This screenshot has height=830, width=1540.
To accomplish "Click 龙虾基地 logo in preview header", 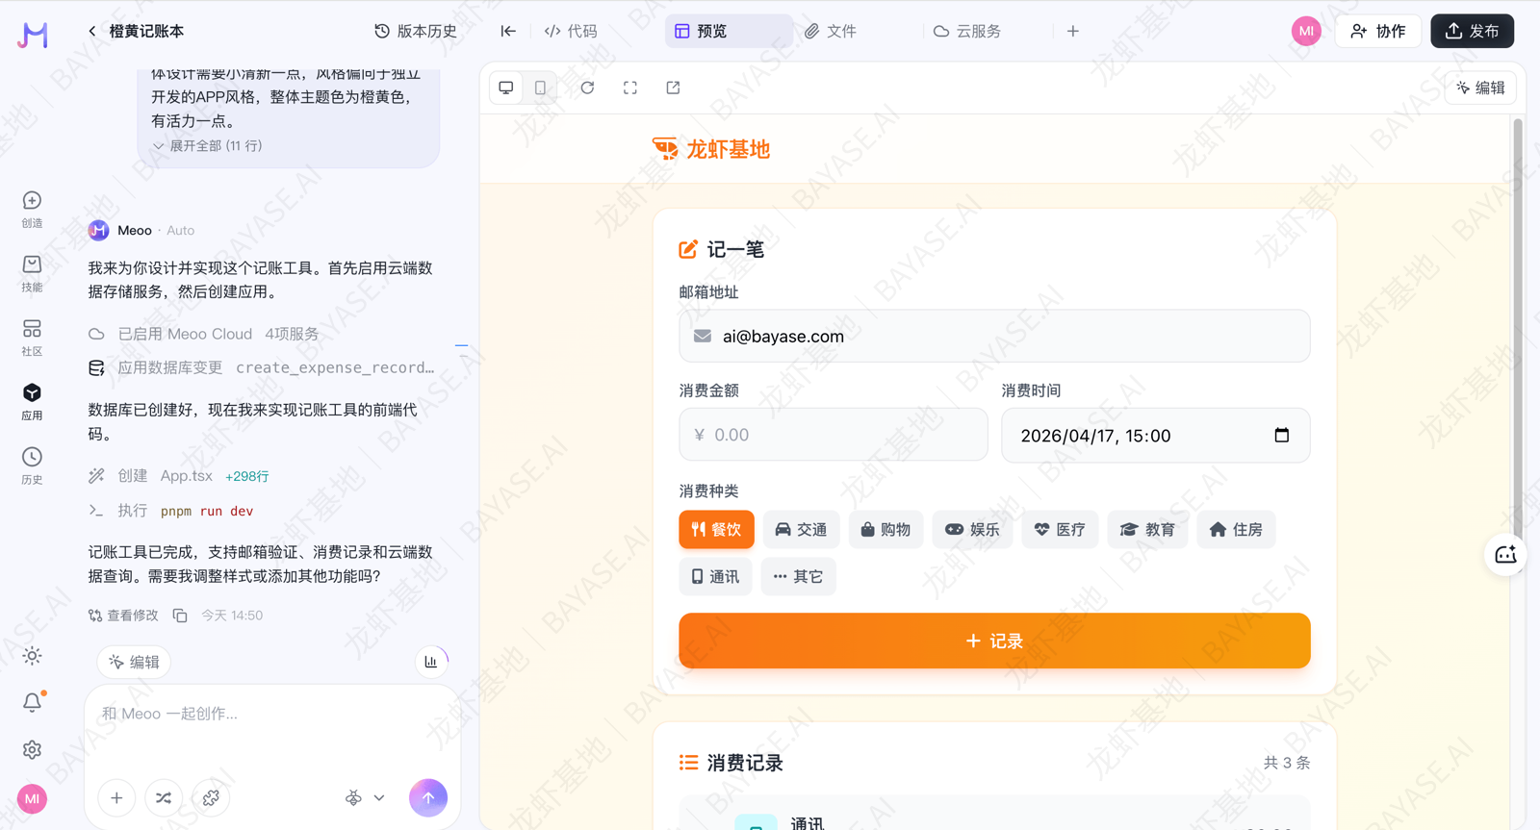I will pos(711,149).
